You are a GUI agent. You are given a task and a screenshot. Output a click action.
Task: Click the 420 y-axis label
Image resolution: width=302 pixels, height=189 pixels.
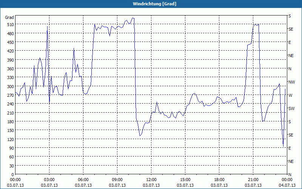coord(11,51)
